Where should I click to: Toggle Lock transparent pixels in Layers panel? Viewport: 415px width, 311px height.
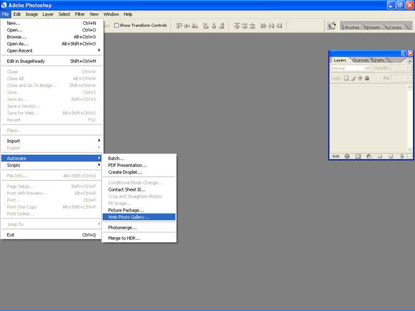coord(347,78)
